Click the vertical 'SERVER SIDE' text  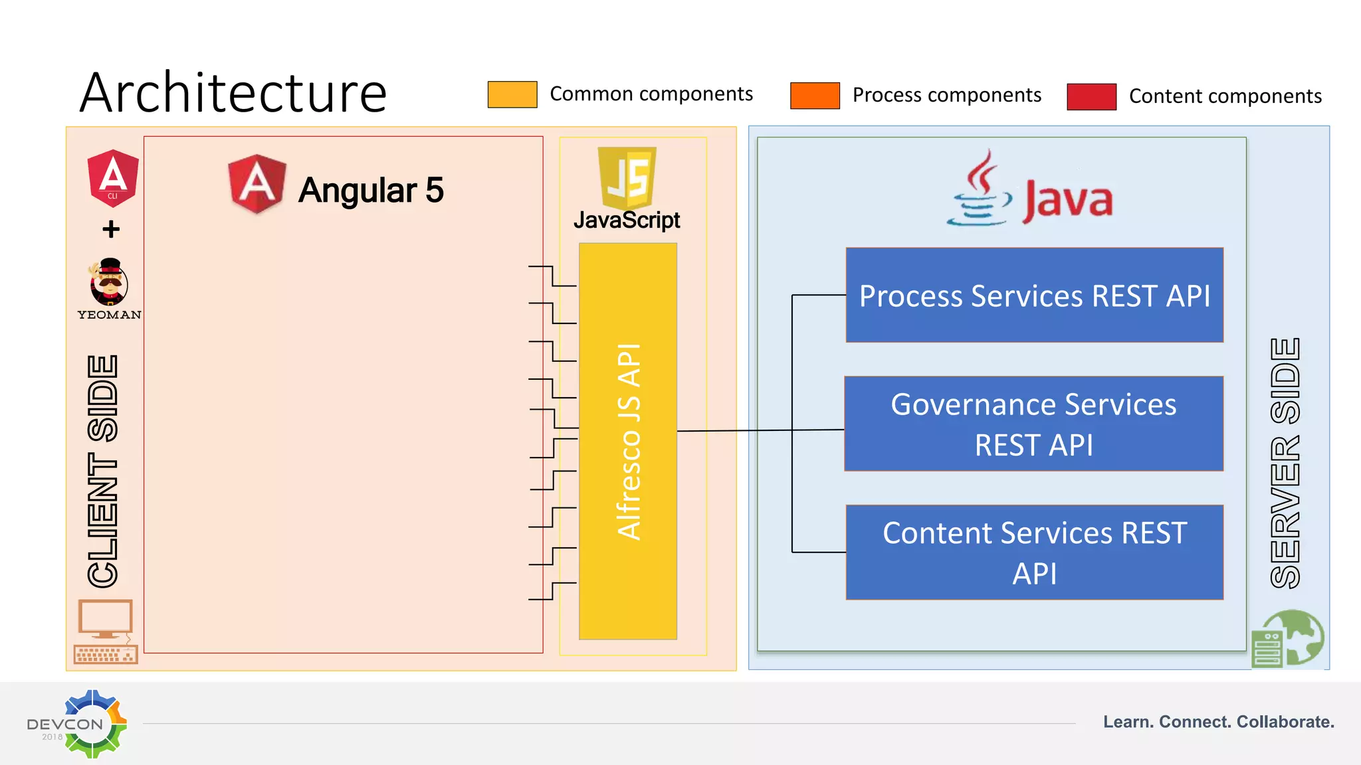coord(1285,463)
